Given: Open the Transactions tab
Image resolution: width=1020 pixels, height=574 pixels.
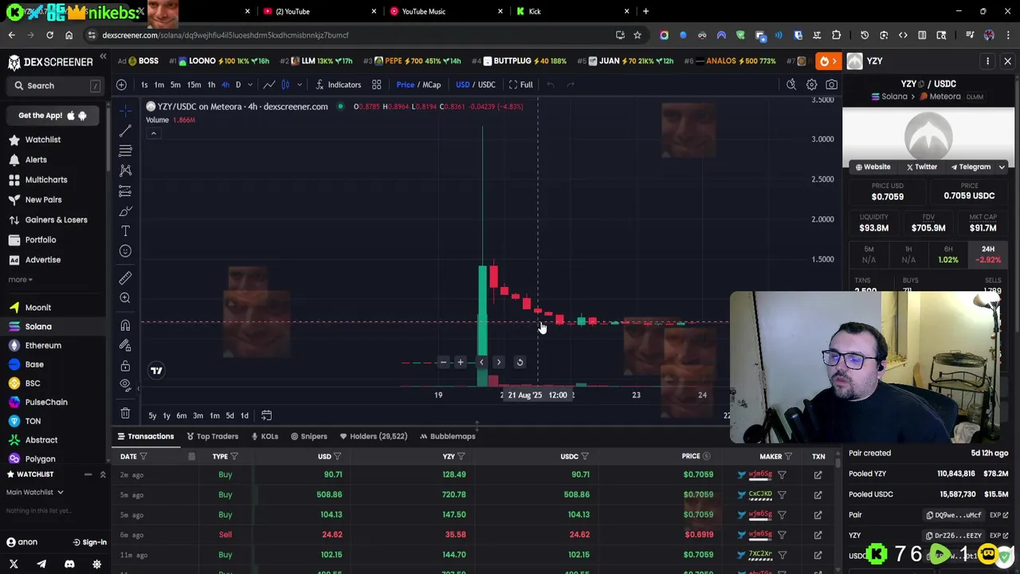Looking at the screenshot, I should click(145, 436).
